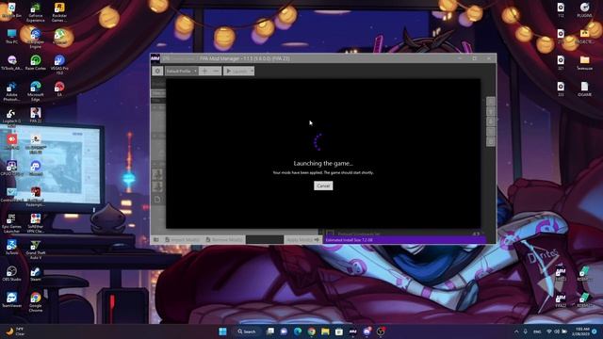Viewport: 603px width, 339px height.
Task: Switch to FIFA Mod Manager taskbar icon
Action: [x=352, y=331]
